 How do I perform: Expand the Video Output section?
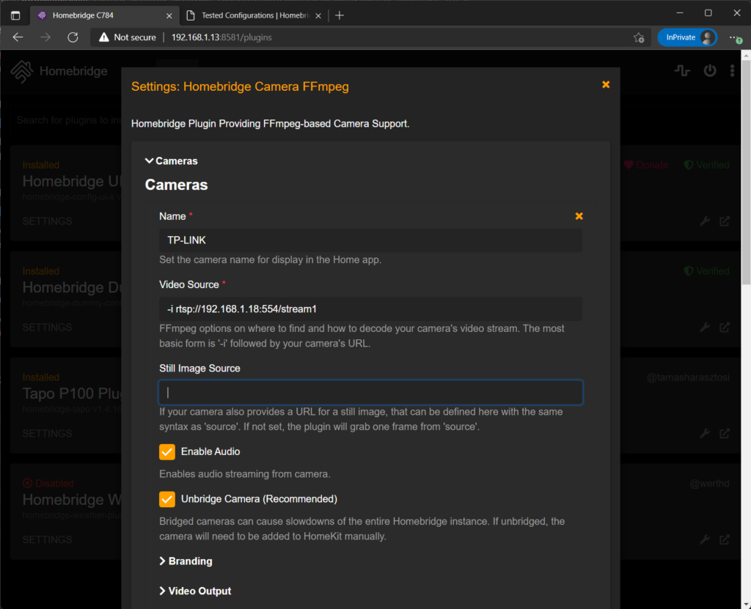point(195,591)
